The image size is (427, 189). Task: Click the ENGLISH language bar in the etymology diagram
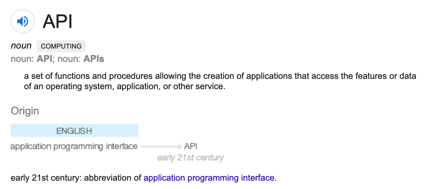pyautogui.click(x=75, y=130)
